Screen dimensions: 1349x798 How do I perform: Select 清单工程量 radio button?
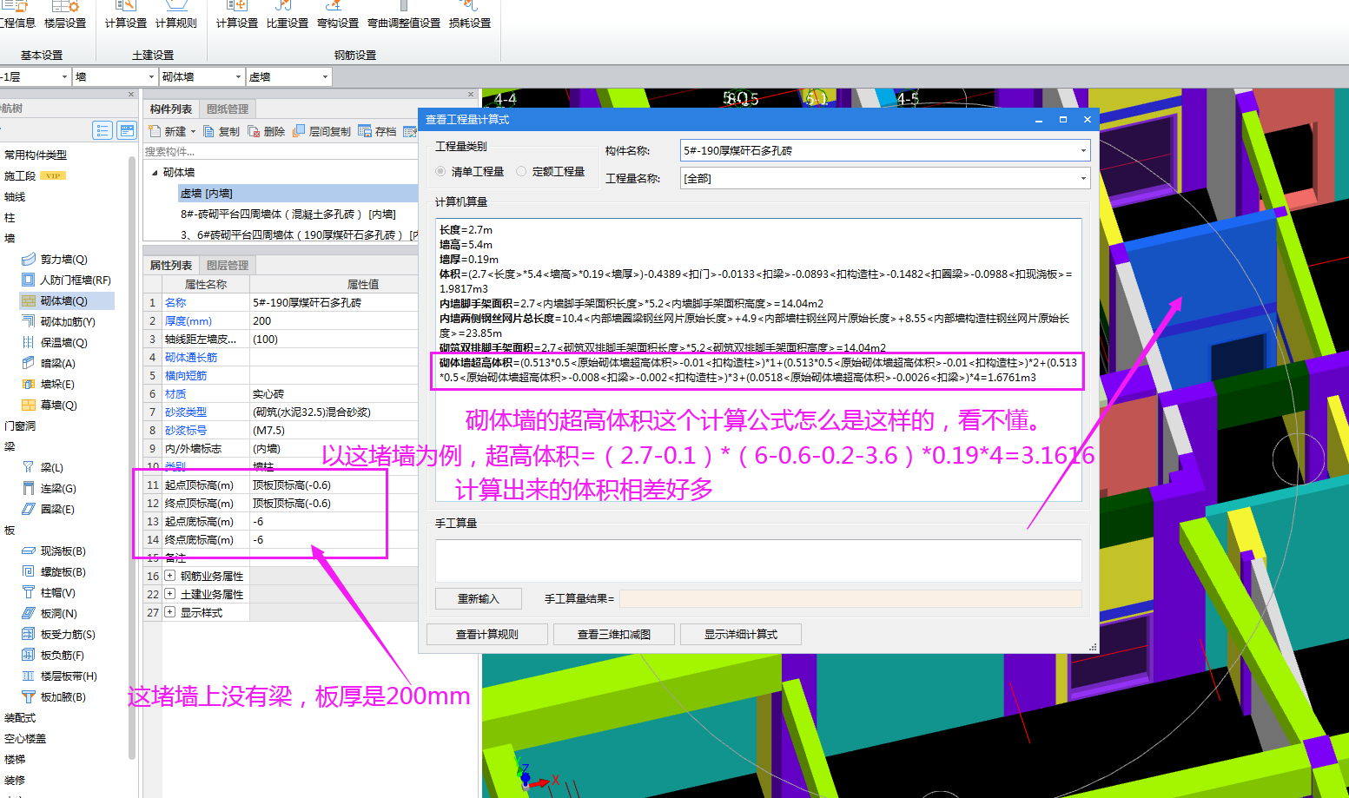(470, 172)
